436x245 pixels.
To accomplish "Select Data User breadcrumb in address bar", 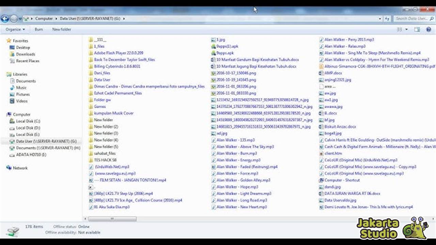I will pyautogui.click(x=90, y=18).
